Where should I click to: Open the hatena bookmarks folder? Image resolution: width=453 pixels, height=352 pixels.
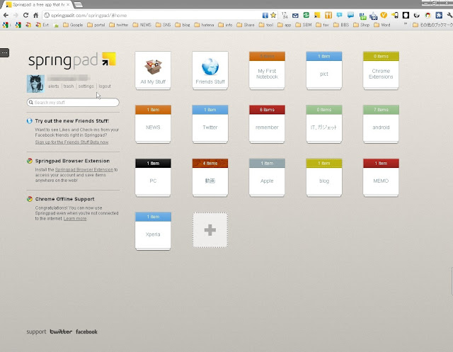(x=205, y=25)
